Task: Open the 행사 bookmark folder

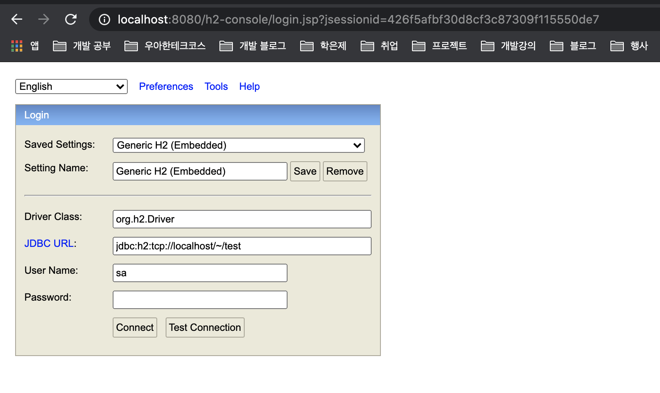Action: (629, 46)
